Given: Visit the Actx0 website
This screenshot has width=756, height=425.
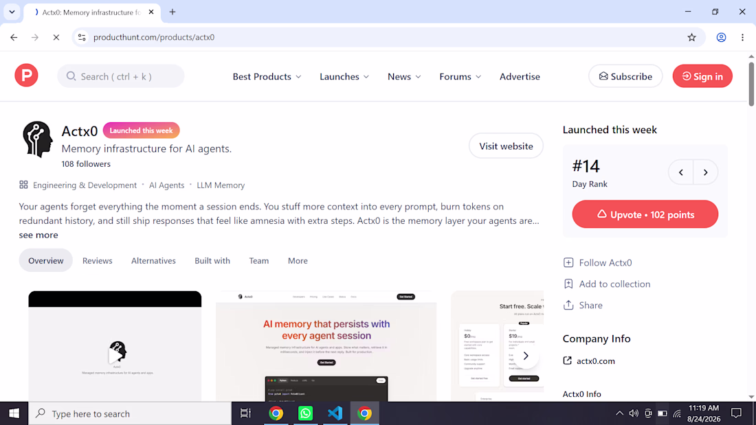Looking at the screenshot, I should coord(506,146).
